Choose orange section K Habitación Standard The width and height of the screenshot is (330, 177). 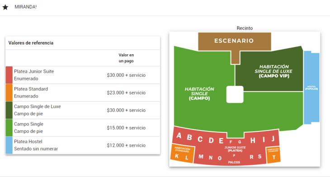(177, 156)
